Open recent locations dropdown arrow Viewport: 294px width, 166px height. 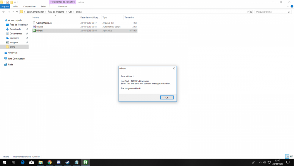(x=13, y=12)
